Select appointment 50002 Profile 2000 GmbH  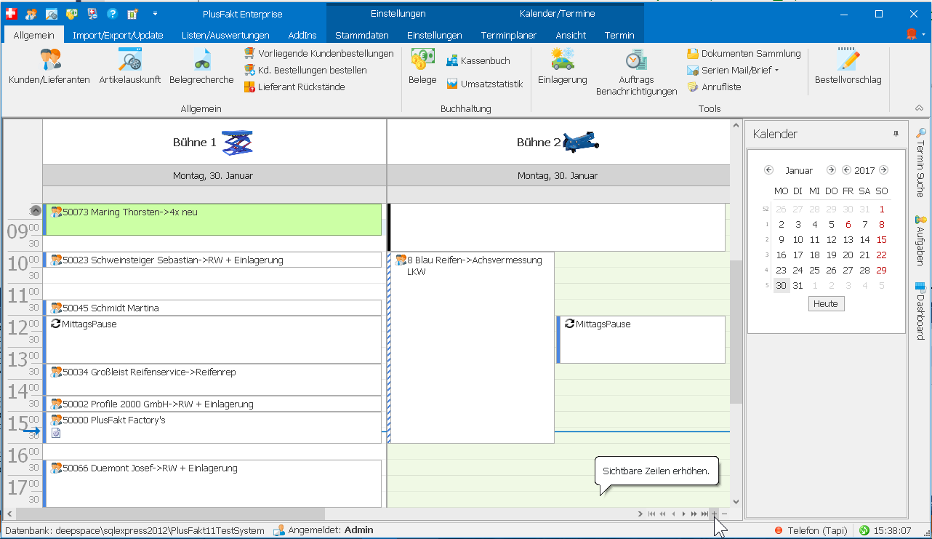pos(213,404)
